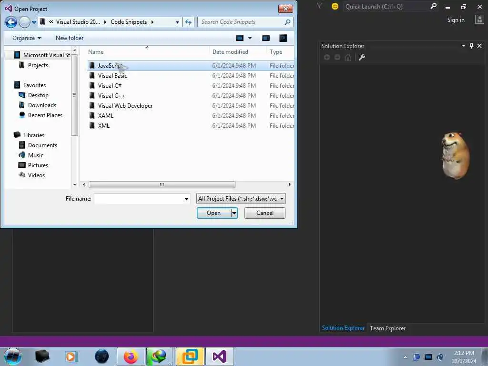Click the search magnifier in the dialog
This screenshot has height=366, width=488.
coord(287,22)
